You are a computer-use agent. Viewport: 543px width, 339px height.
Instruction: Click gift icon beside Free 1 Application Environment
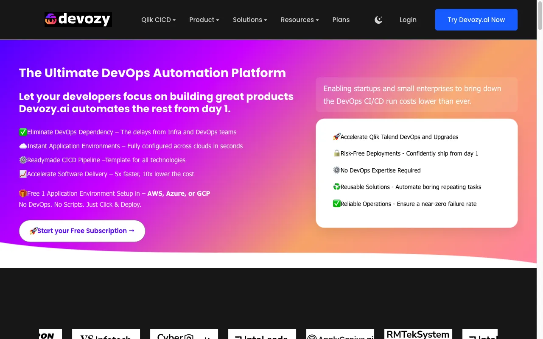pos(23,193)
